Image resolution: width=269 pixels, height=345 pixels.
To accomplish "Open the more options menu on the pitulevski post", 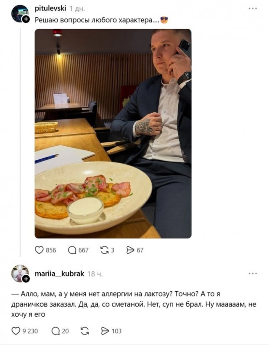I will coord(253,8).
